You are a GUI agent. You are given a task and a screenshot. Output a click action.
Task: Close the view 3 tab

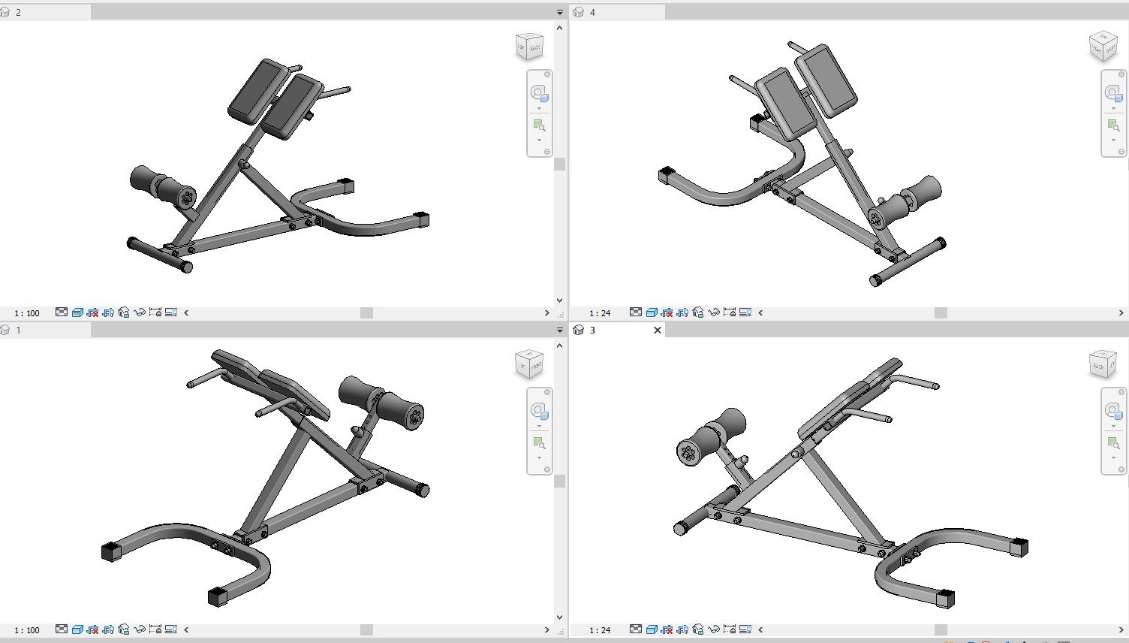pyautogui.click(x=658, y=330)
